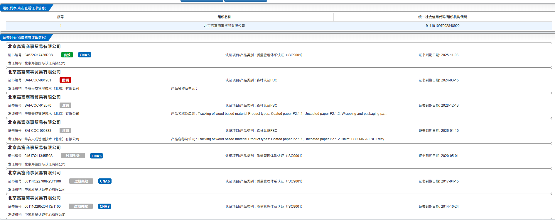Click the expiry date 2026-01-10

[450, 131]
